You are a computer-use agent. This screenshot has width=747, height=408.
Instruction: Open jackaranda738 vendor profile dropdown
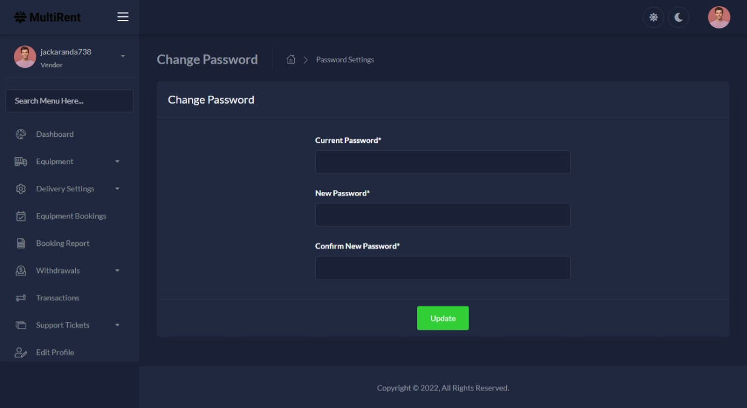click(123, 57)
